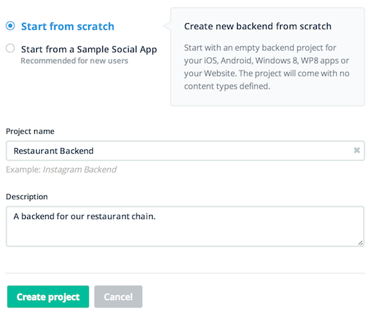
Task: Click into the Project name input field
Action: pyautogui.click(x=185, y=151)
